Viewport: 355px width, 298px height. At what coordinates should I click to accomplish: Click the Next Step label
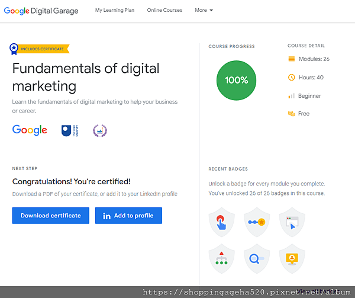25,168
